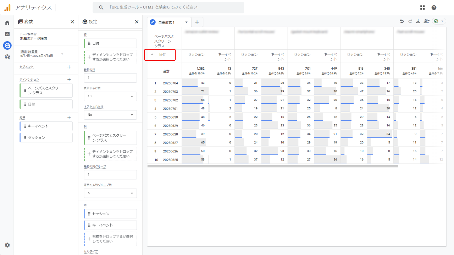The image size is (454, 255).
Task: Click the share exploration icon
Action: 426,21
